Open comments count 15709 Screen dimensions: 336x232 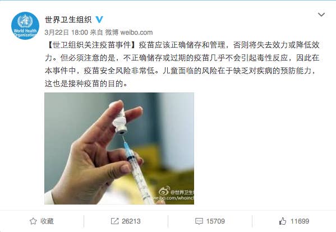point(215,221)
